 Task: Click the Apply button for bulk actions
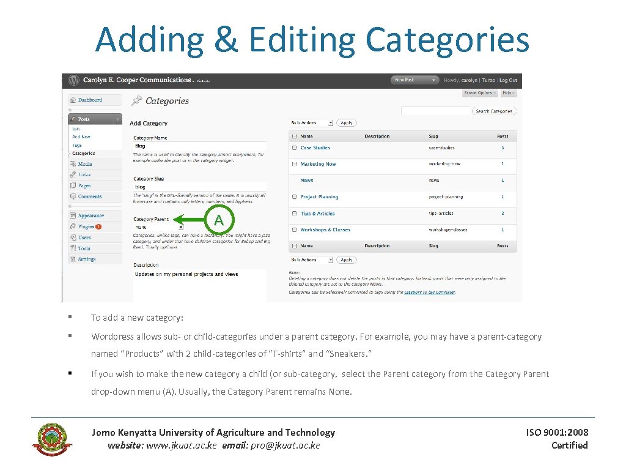click(x=347, y=122)
